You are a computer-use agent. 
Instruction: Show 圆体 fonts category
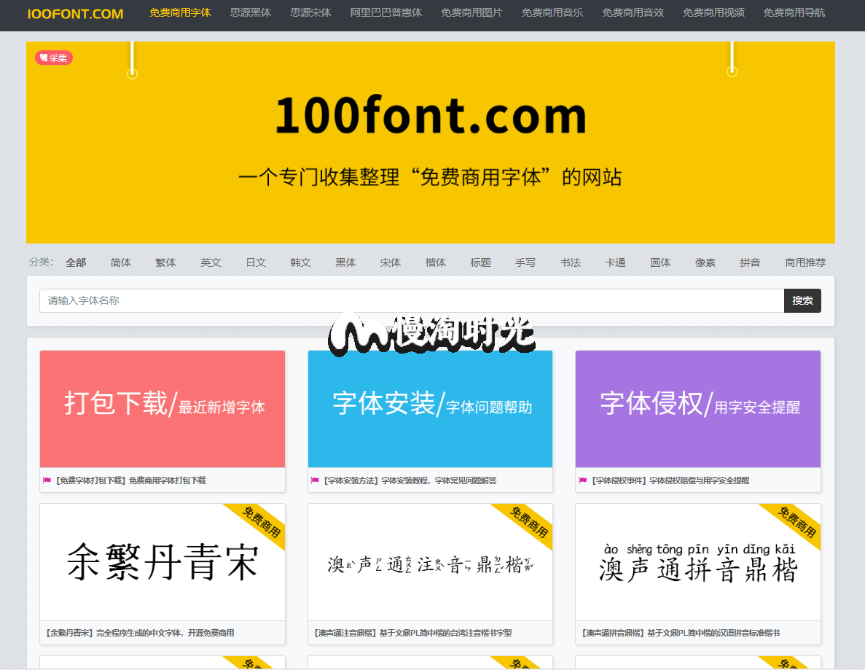[x=660, y=262]
